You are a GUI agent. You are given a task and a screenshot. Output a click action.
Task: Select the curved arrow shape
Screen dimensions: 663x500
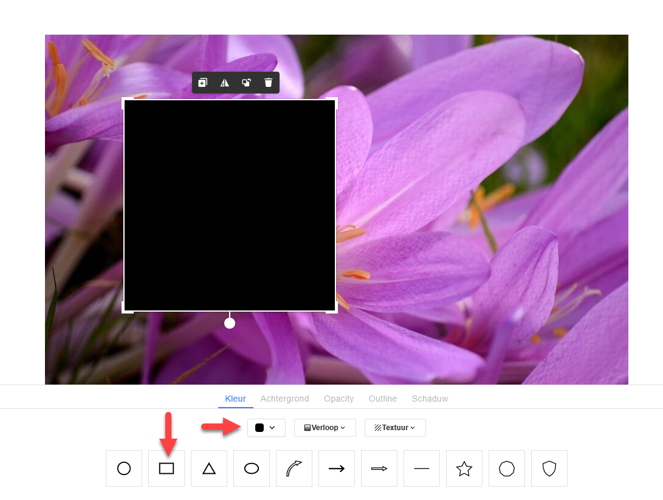(x=294, y=468)
